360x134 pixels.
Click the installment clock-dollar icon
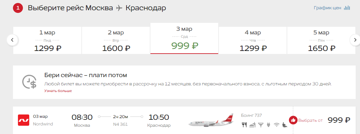coord(29,82)
